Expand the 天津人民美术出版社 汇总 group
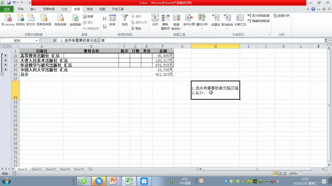The image size is (332, 186). 6,60
